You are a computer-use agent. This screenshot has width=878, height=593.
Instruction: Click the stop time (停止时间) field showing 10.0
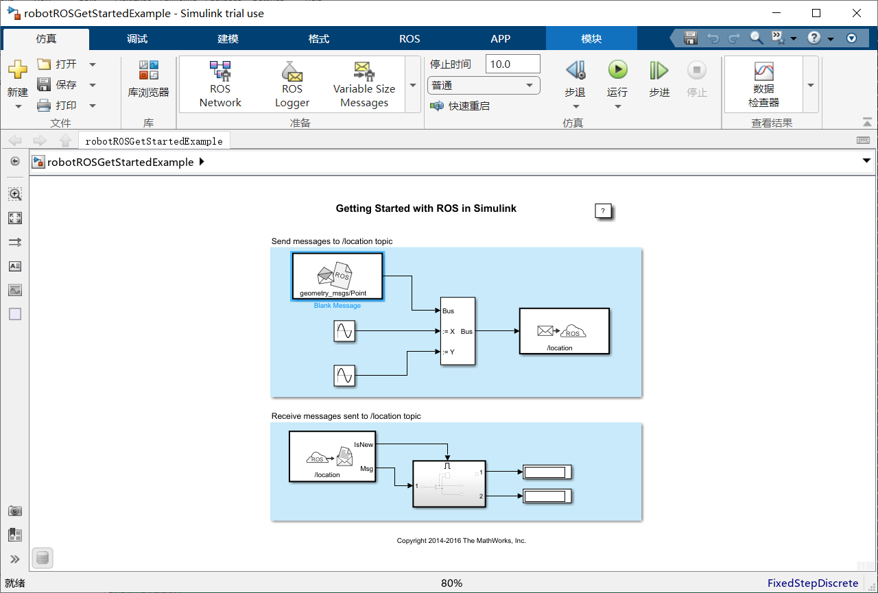(x=512, y=64)
